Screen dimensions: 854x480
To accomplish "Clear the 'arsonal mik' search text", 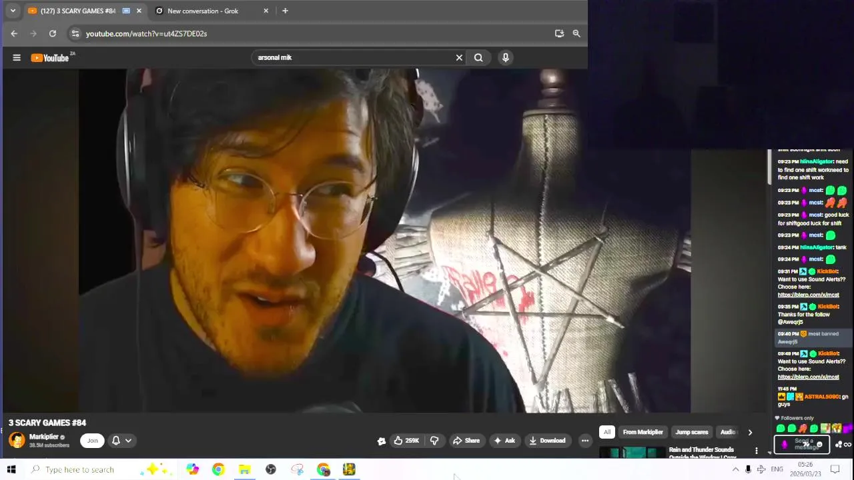I will pos(459,57).
